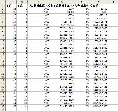Select row 33 header
This screenshot has height=111, width=118.
(x=3, y=109)
